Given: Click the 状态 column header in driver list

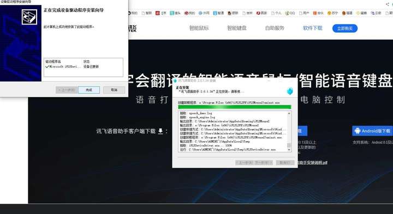Looking at the screenshot, I should (x=86, y=62).
